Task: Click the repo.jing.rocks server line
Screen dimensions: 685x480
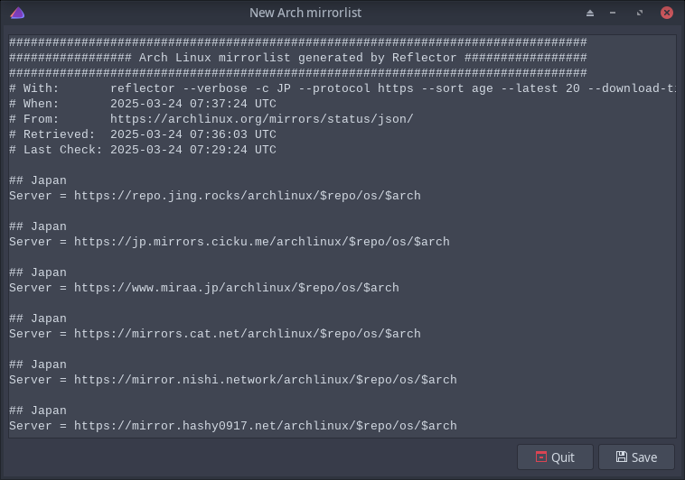Action: [215, 196]
